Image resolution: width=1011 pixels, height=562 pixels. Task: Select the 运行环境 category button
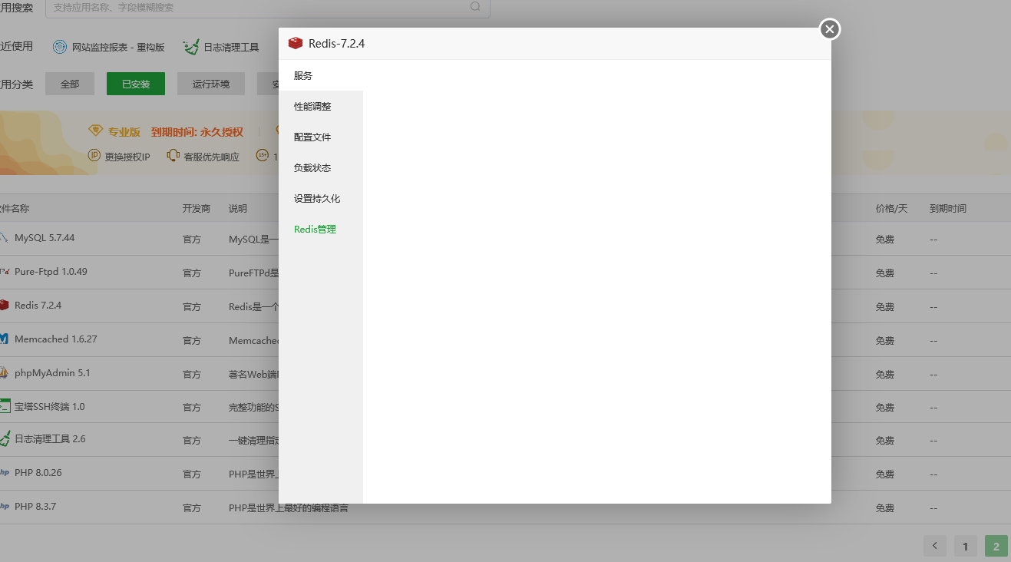211,84
